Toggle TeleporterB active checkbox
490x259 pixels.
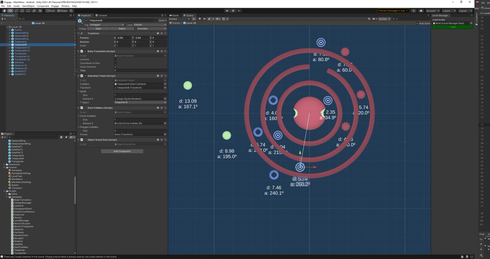87,20
